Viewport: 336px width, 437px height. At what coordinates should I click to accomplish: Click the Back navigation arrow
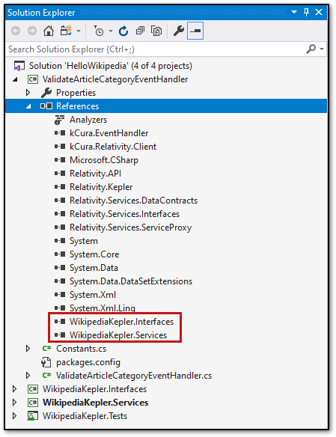click(16, 31)
